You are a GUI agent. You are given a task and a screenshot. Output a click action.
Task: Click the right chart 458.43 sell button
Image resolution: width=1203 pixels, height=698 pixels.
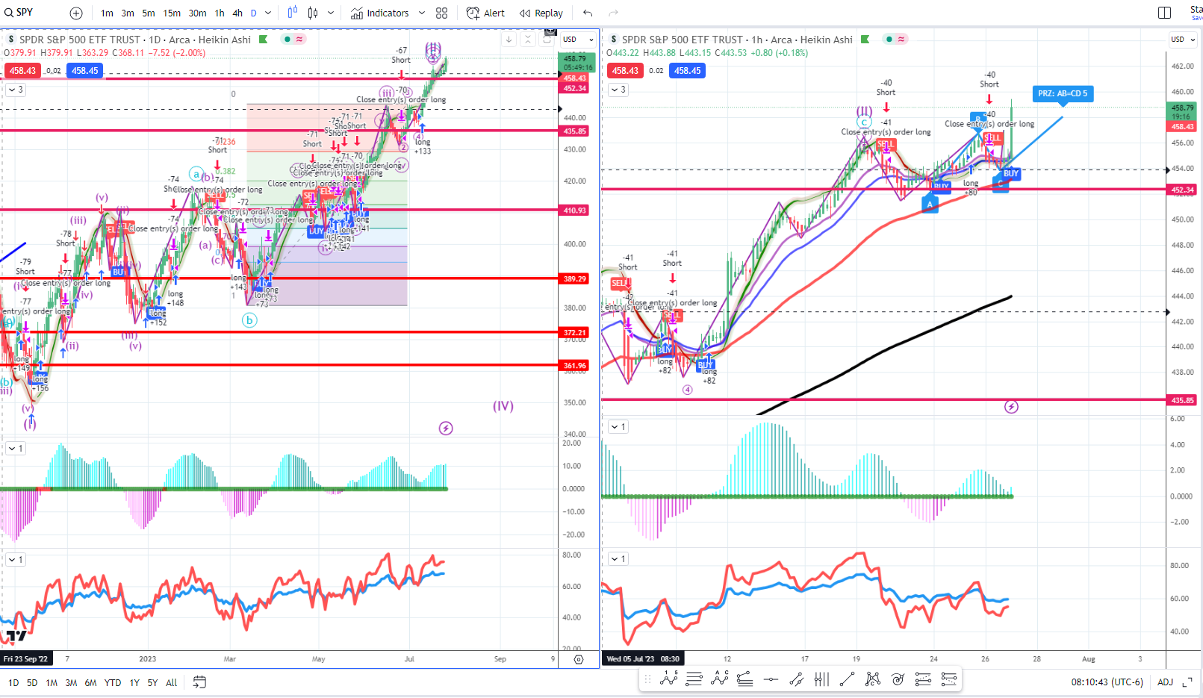pyautogui.click(x=625, y=71)
